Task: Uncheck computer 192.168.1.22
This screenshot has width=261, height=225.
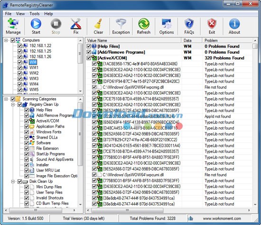Action: tap(19, 46)
